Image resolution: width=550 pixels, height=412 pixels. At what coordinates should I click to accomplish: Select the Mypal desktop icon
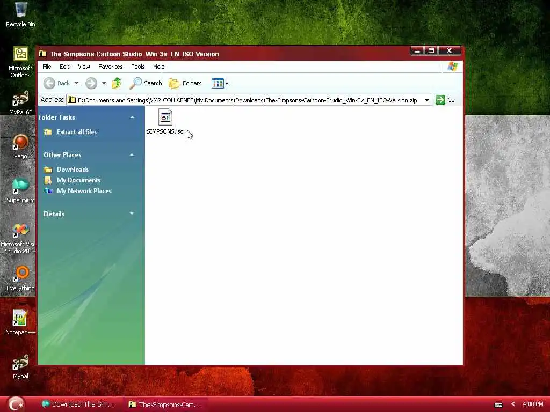pos(20,363)
